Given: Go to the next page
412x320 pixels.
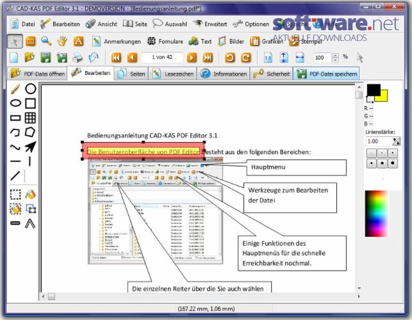Looking at the screenshot, I should coord(192,58).
